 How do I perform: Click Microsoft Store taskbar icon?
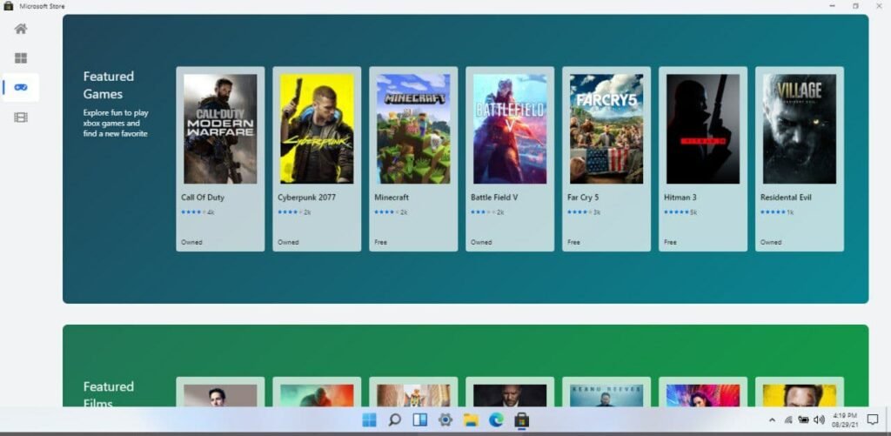[522, 420]
